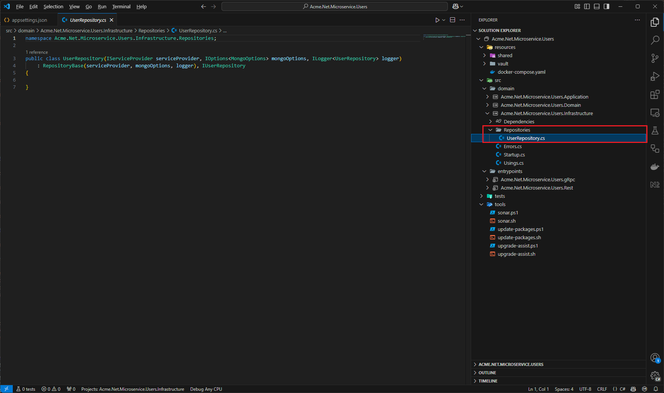Open the Docker view in activity bar

[655, 167]
